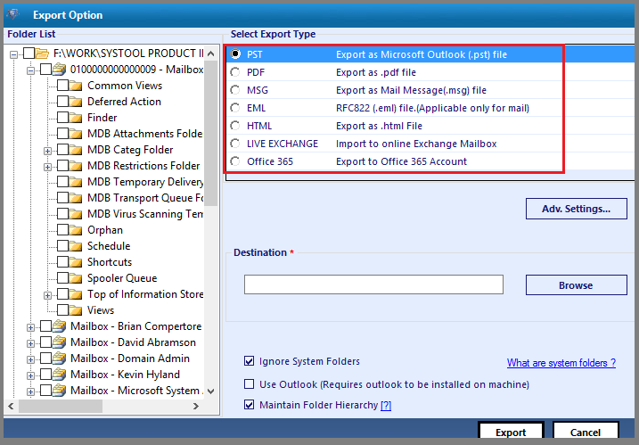Click the folder list scroll-right arrow

pyautogui.click(x=196, y=406)
